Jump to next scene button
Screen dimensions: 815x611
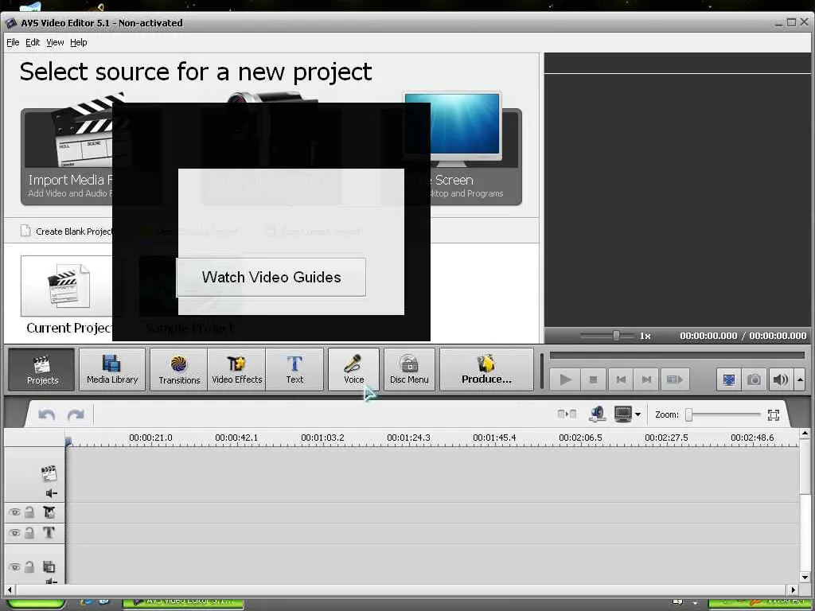(x=674, y=379)
